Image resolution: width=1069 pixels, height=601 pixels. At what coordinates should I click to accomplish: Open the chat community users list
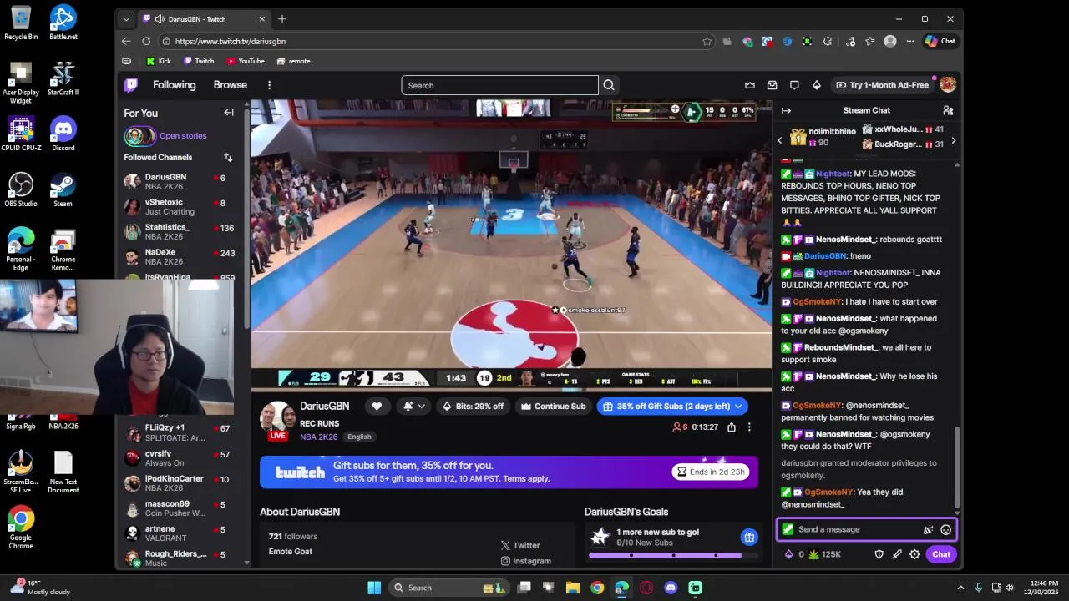pyautogui.click(x=948, y=110)
